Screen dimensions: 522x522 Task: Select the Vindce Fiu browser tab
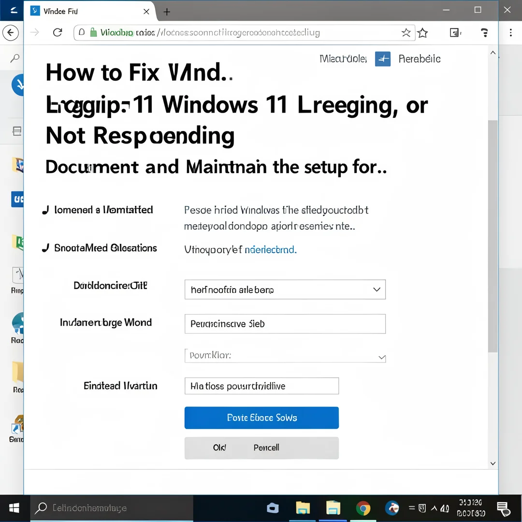coord(89,11)
